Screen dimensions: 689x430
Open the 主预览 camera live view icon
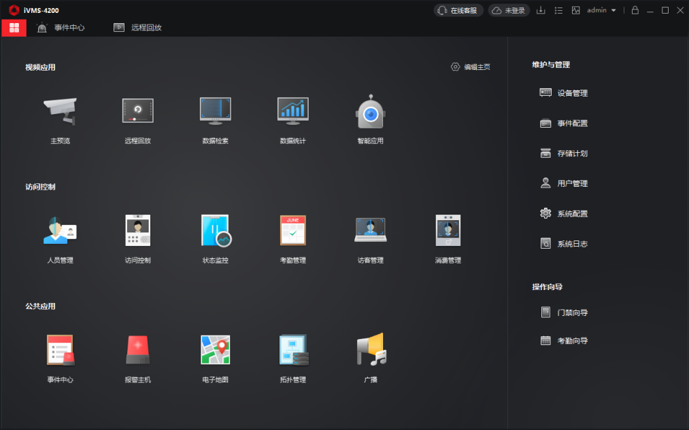coord(60,112)
